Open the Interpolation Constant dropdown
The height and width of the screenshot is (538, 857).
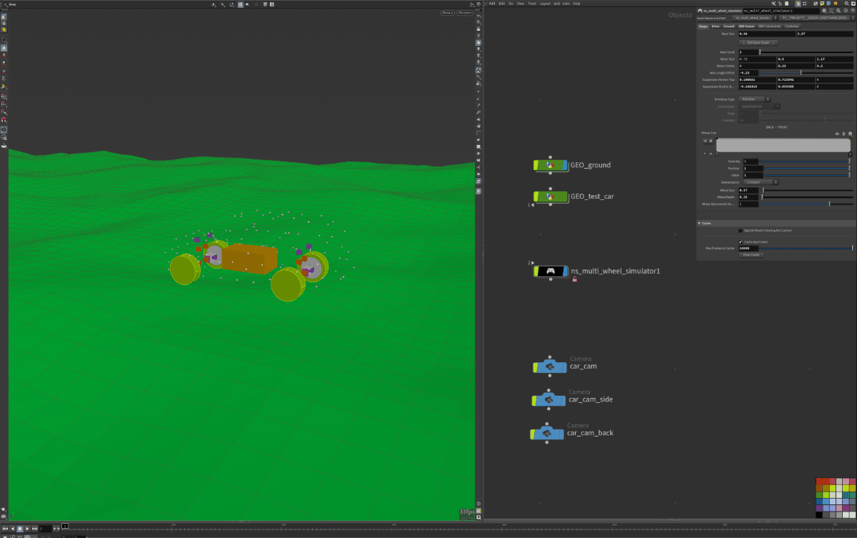[x=761, y=182]
